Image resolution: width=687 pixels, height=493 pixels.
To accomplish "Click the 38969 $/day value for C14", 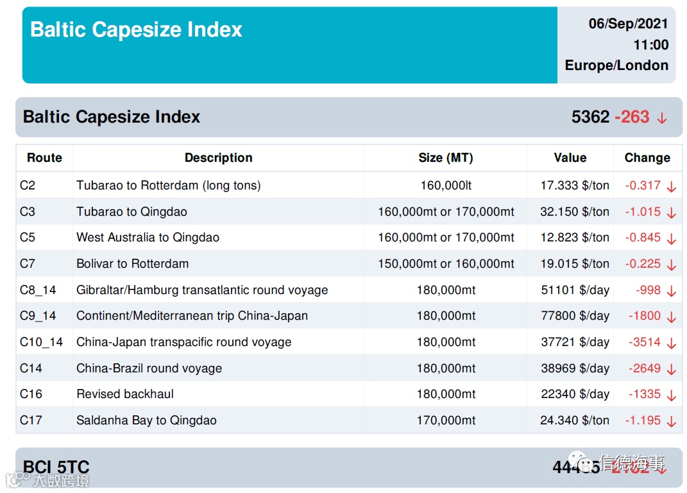I will (575, 368).
